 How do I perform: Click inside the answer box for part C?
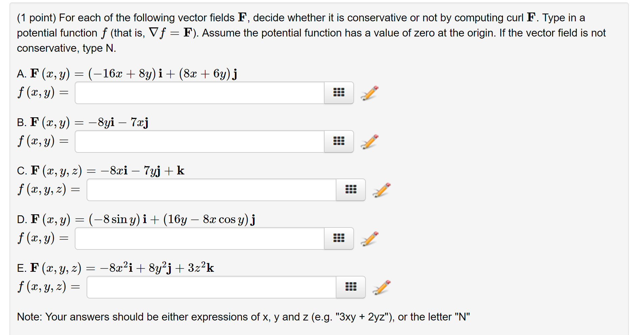pos(210,189)
